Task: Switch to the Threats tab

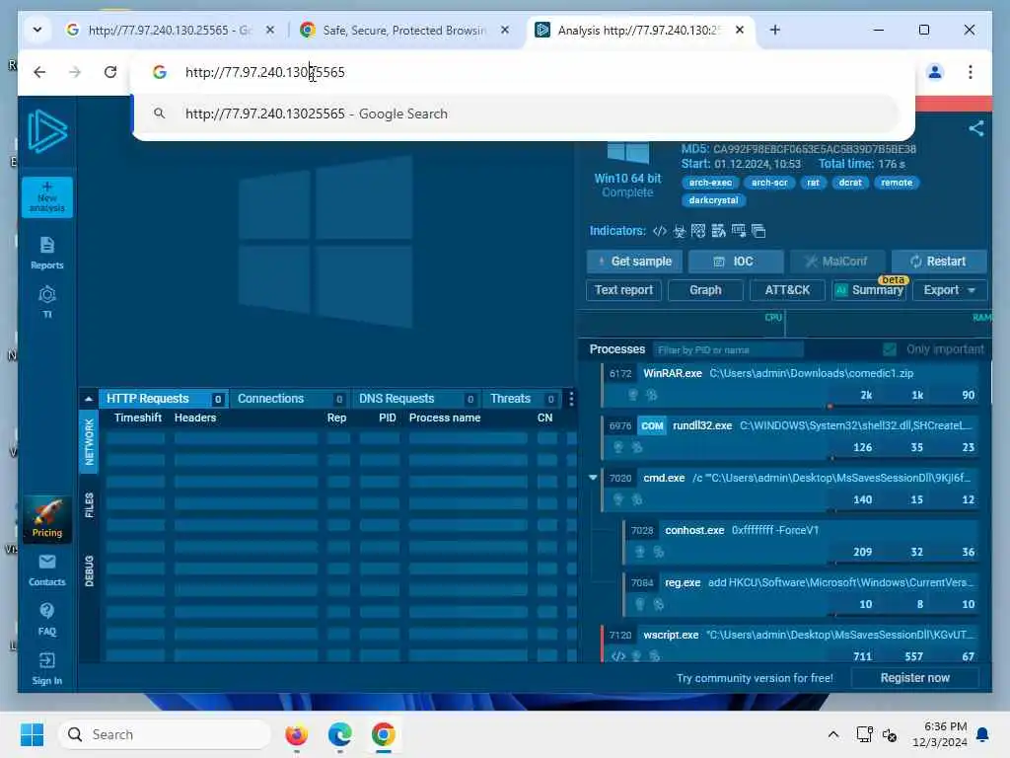Action: coord(523,399)
